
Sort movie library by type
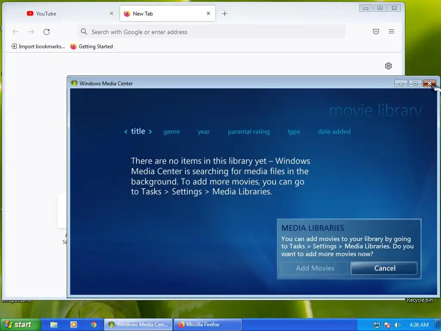(294, 132)
